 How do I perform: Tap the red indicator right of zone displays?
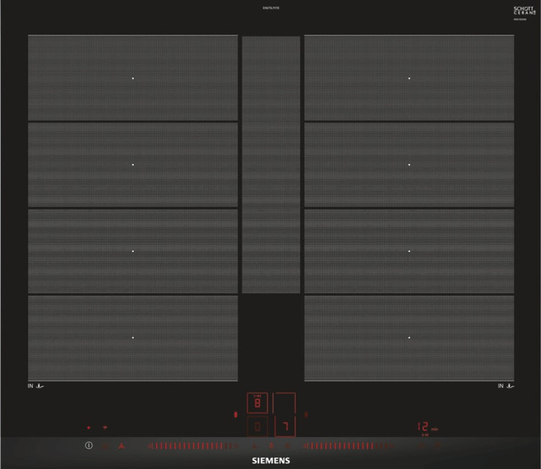305,415
